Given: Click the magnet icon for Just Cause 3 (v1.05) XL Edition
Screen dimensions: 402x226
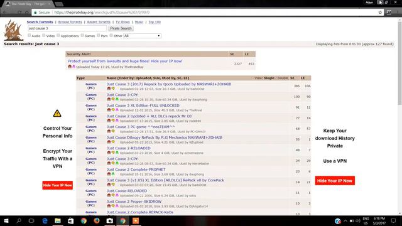Looking at the screenshot, I should click(x=109, y=185).
